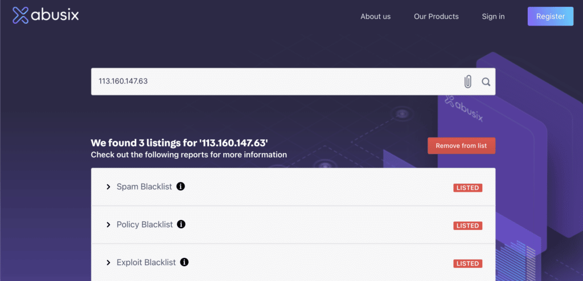Go to the Sign in link
This screenshot has height=281, width=583.
(x=493, y=16)
